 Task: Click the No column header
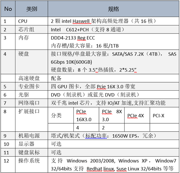pyautogui.click(x=8, y=9)
